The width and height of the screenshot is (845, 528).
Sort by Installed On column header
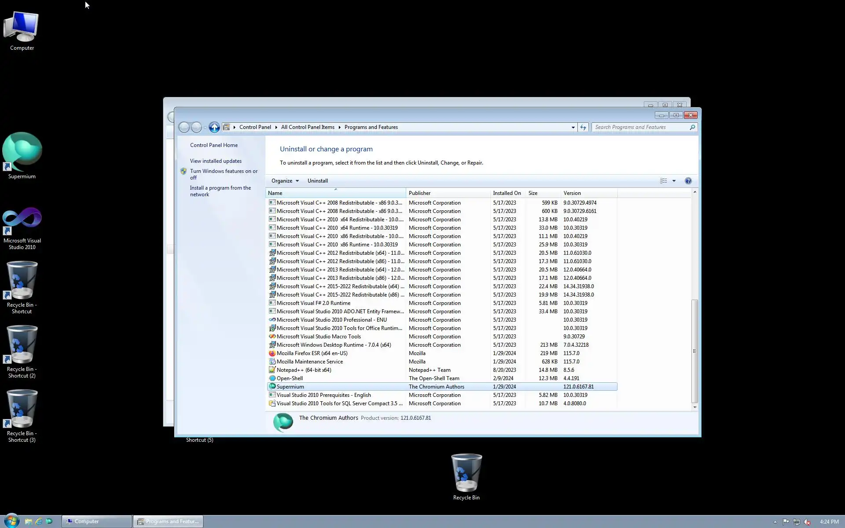[x=507, y=193]
